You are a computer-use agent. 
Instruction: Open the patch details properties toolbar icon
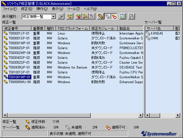pos(61,16)
